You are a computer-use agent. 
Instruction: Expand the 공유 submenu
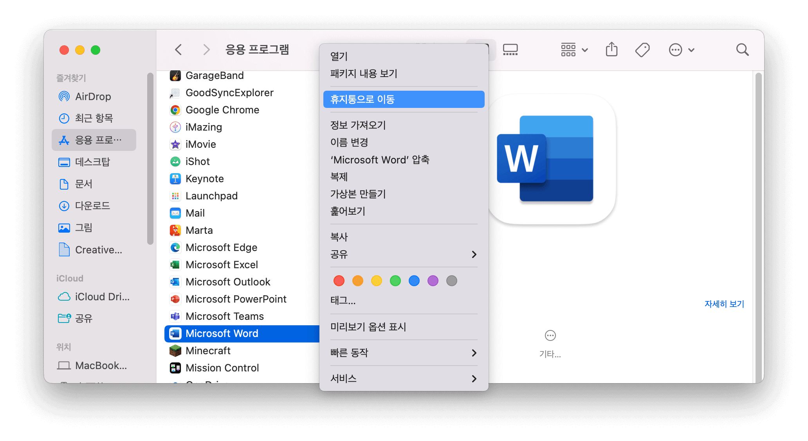tap(404, 254)
